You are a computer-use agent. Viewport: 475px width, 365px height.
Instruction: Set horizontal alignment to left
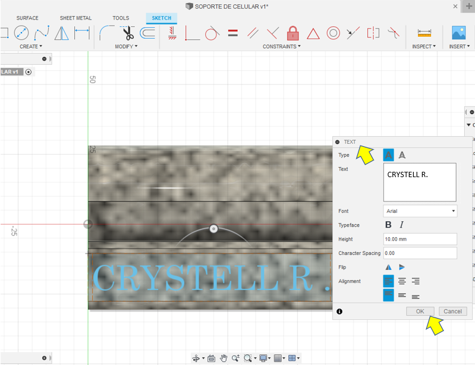click(x=388, y=281)
